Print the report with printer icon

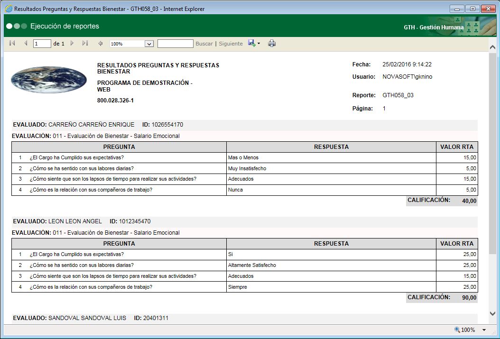[272, 43]
